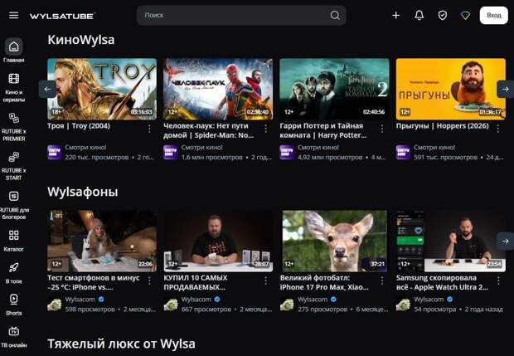Click the Вход login button
The height and width of the screenshot is (356, 514).
pos(494,15)
